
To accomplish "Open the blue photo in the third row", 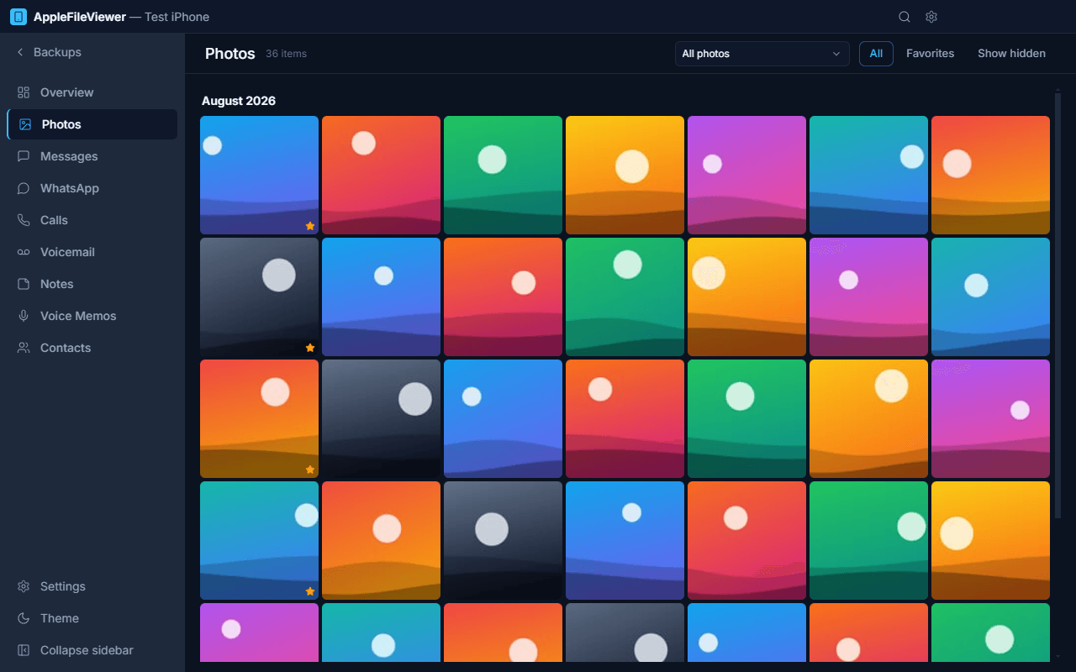I will (503, 418).
